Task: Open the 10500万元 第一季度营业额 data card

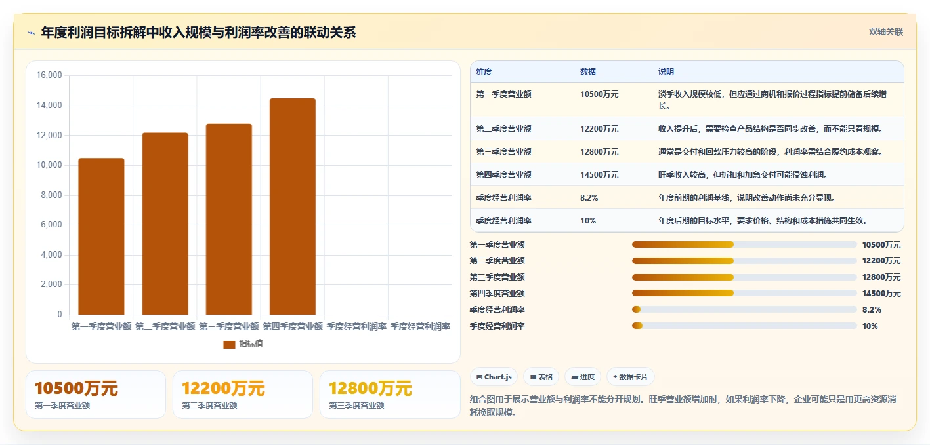Action: click(96, 395)
